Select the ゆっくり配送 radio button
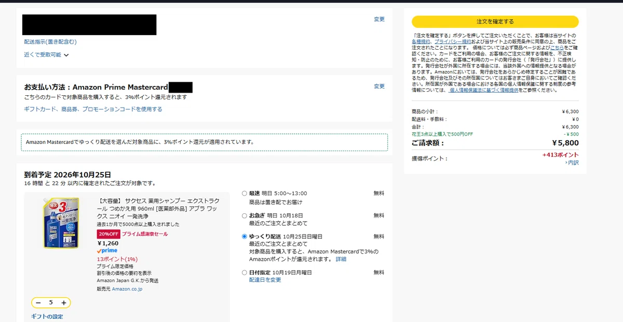 (245, 237)
